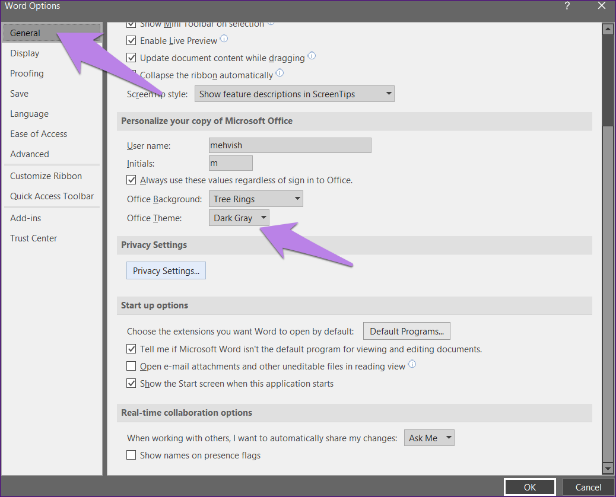This screenshot has height=497, width=616.
Task: Click the Start up options heading
Action: coord(154,305)
